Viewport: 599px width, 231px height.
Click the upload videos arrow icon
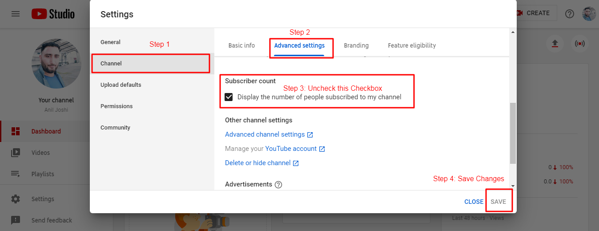pos(555,44)
